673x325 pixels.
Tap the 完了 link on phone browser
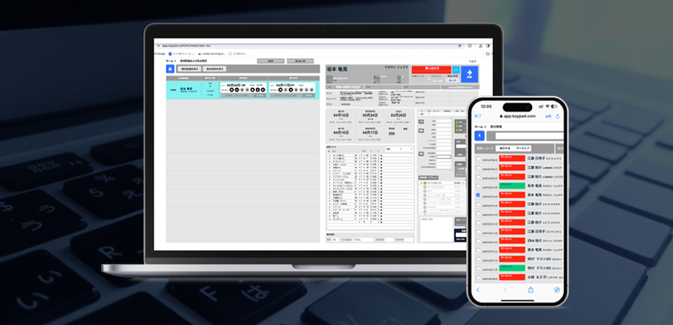[478, 116]
